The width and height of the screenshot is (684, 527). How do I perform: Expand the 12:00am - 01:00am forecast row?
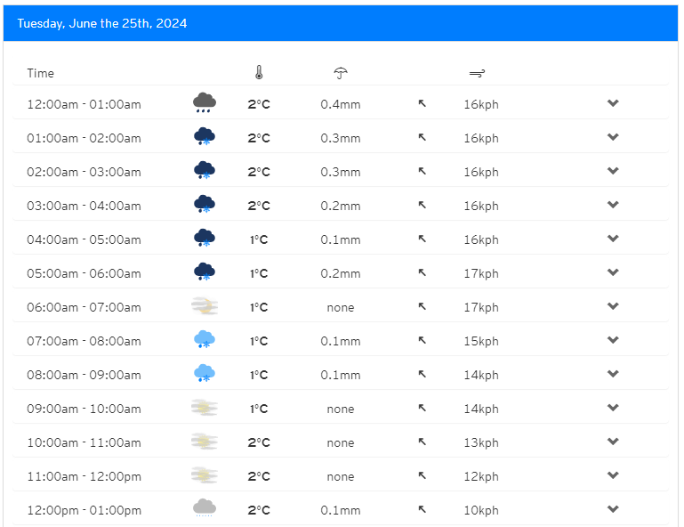[613, 103]
